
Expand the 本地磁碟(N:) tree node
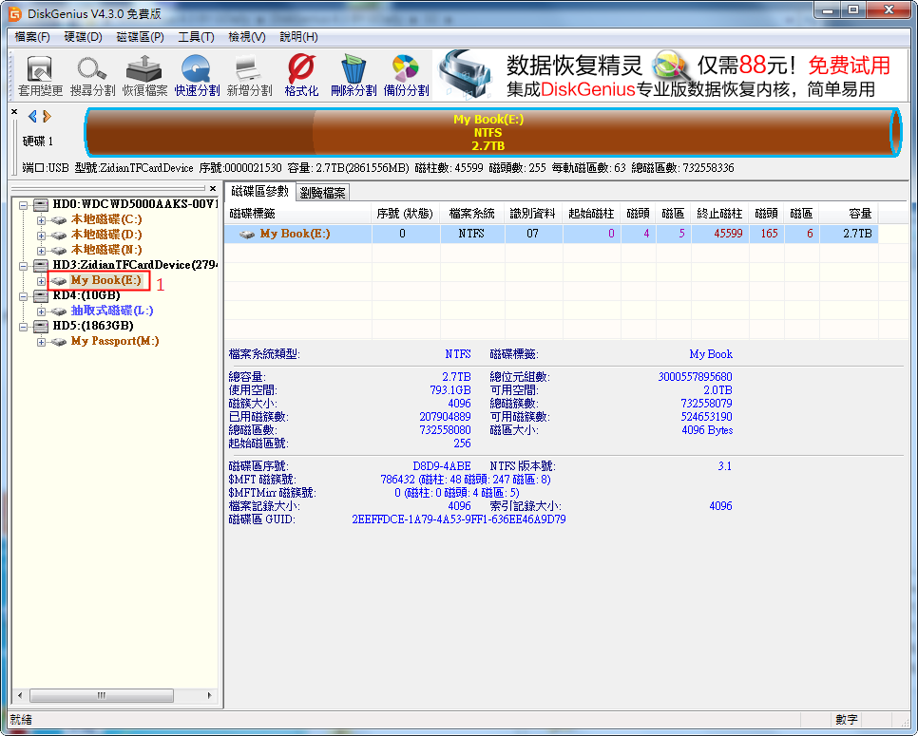point(41,251)
